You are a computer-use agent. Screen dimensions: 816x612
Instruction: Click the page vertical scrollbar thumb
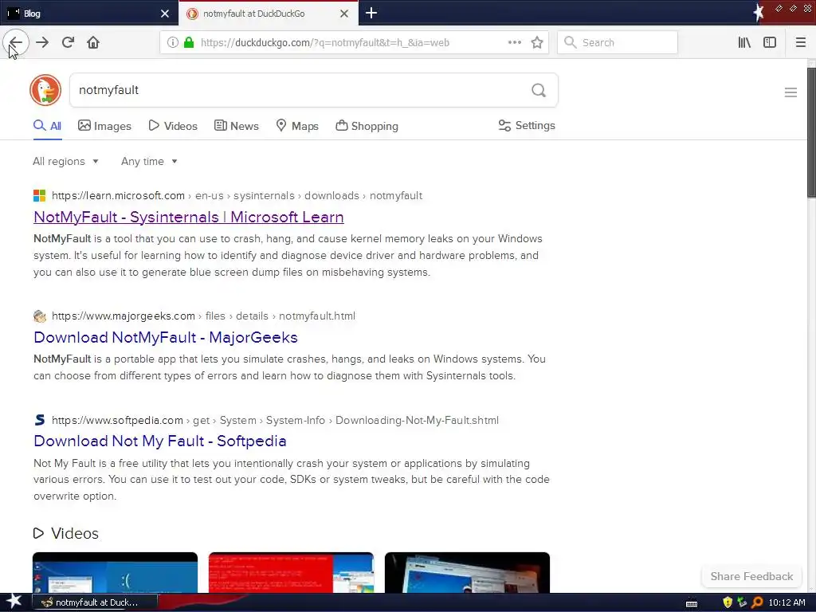tap(811, 133)
